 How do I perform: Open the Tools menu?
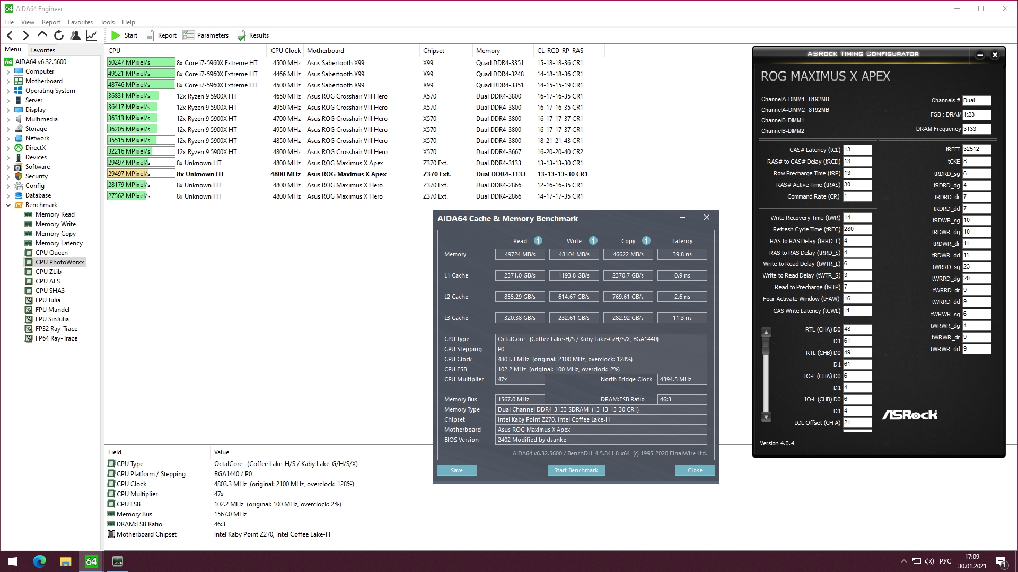tap(107, 22)
